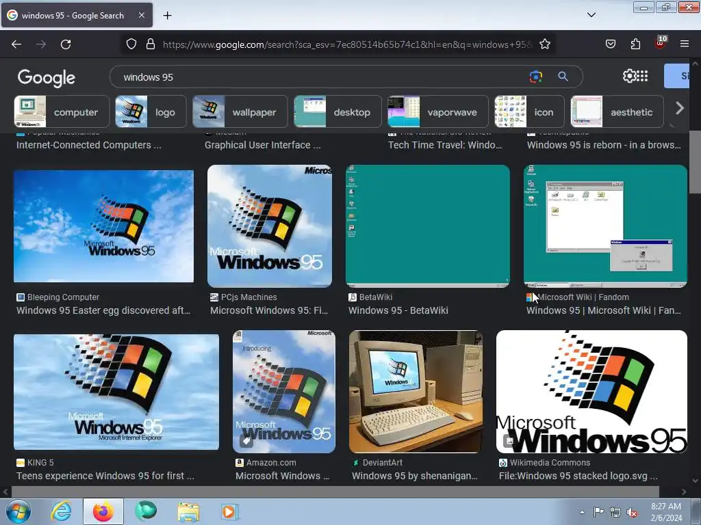Click the Google logo

pyautogui.click(x=47, y=78)
